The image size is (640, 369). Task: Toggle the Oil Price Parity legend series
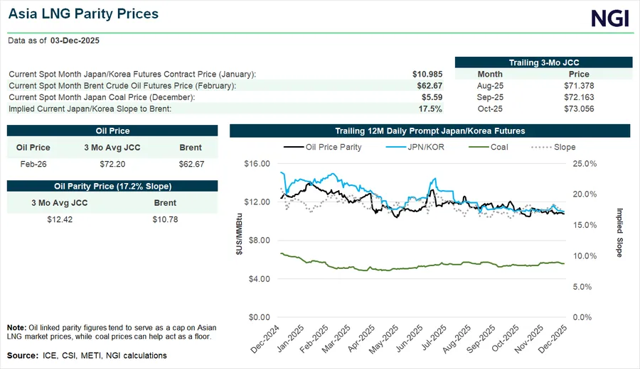(323, 147)
